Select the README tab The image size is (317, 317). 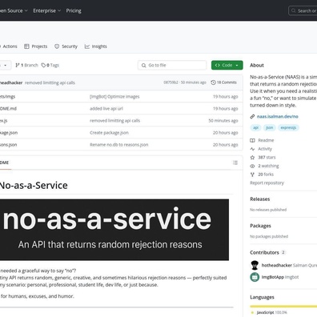tap(5, 163)
